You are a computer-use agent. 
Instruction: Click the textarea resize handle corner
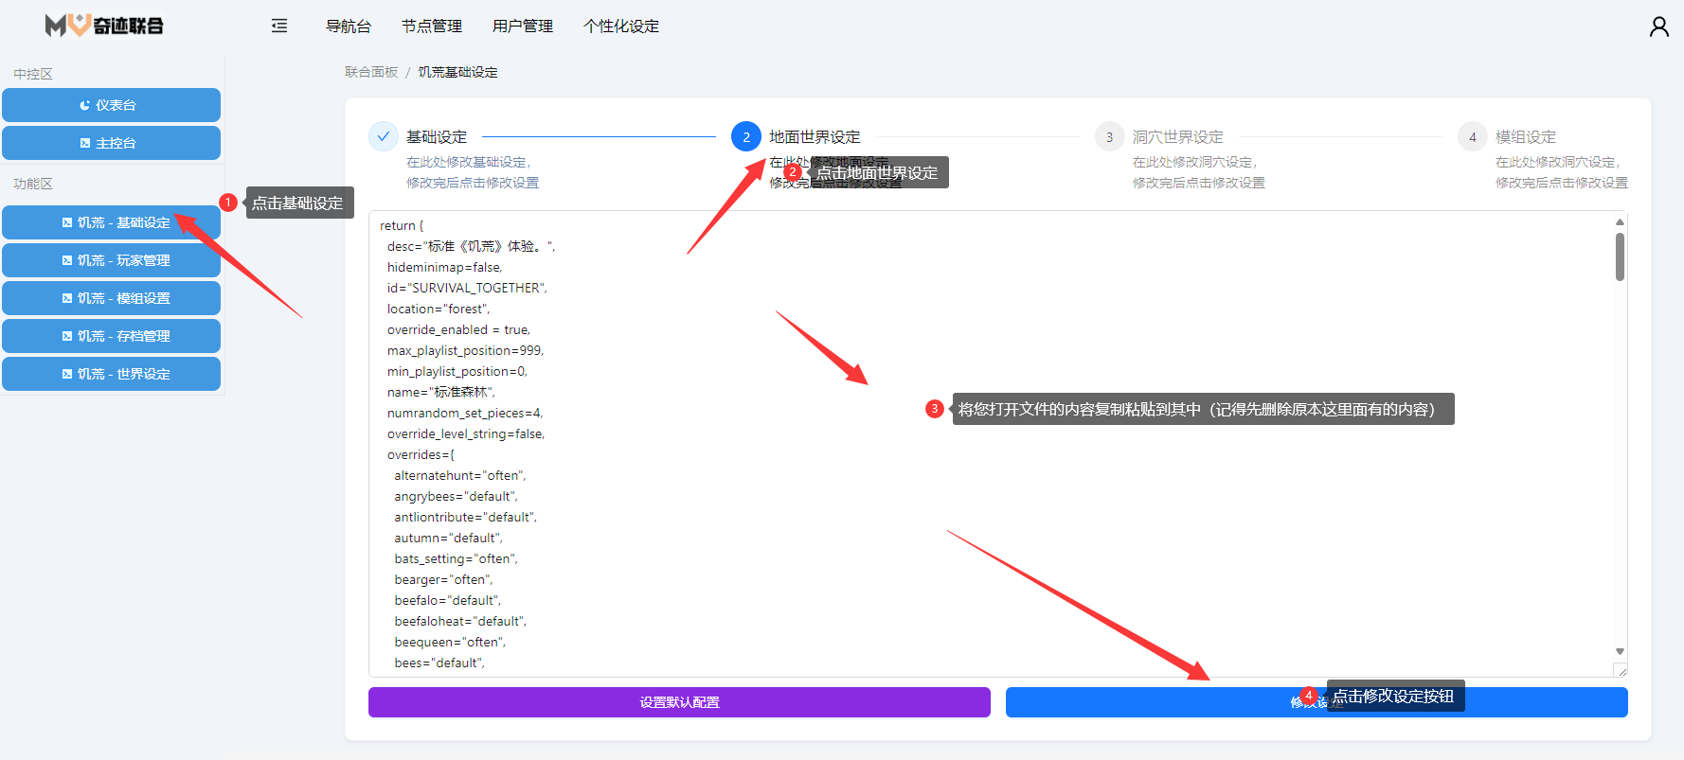coord(1621,670)
